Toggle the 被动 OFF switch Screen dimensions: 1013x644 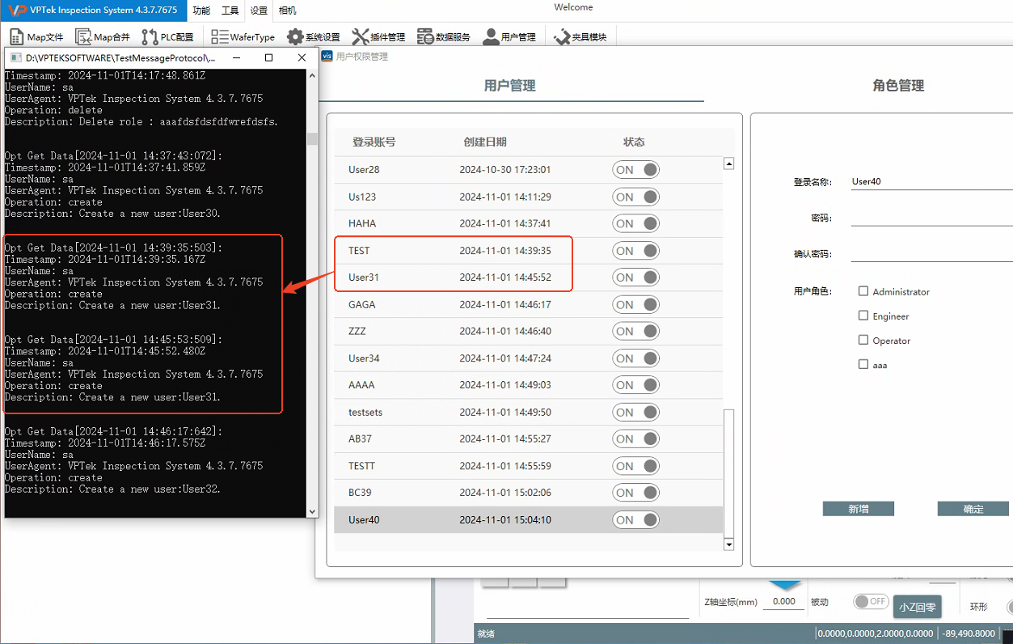872,601
